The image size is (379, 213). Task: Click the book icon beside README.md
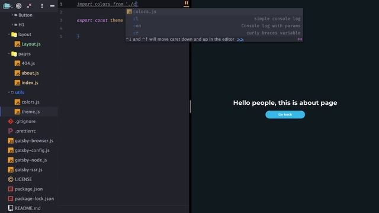coord(11,208)
